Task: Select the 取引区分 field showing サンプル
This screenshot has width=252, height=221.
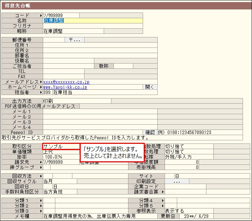Action: pos(61,146)
